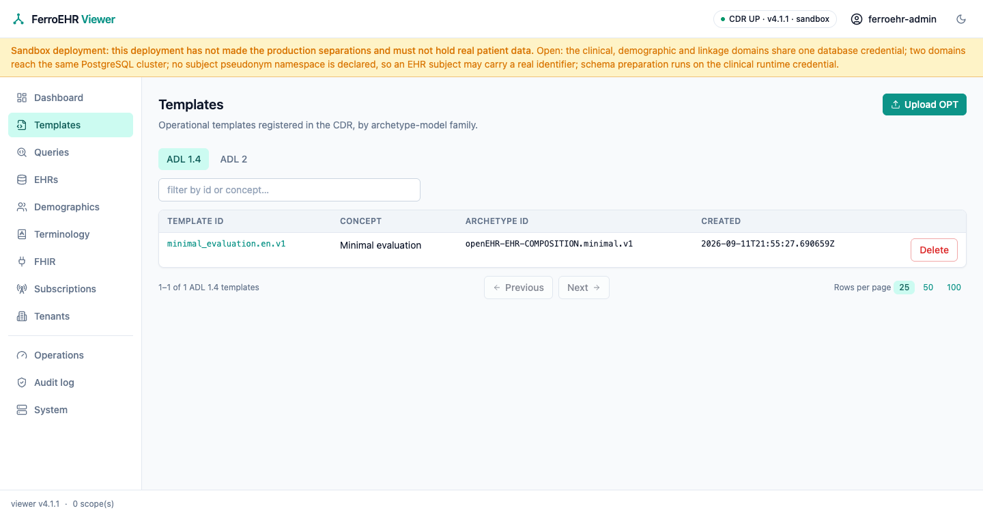Click the Operations gauge icon

pos(22,355)
